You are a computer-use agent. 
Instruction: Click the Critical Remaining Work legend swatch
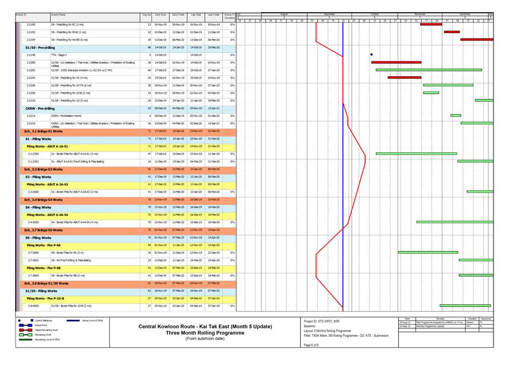click(x=25, y=330)
